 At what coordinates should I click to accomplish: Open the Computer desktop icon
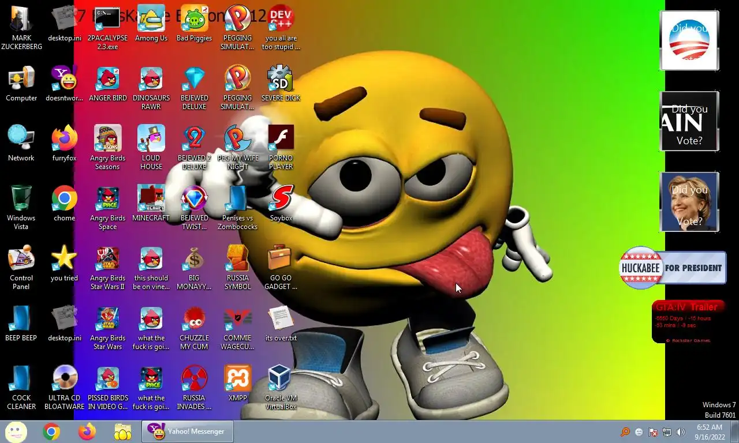coord(21,84)
